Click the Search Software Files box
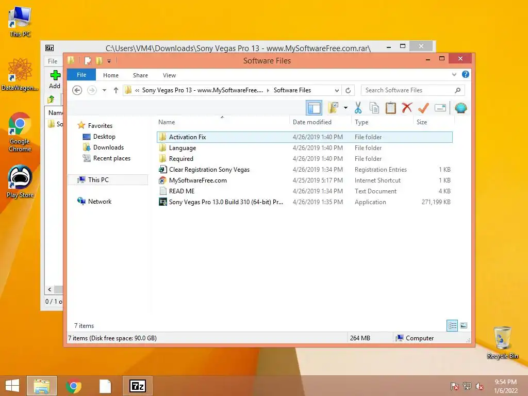 click(413, 90)
